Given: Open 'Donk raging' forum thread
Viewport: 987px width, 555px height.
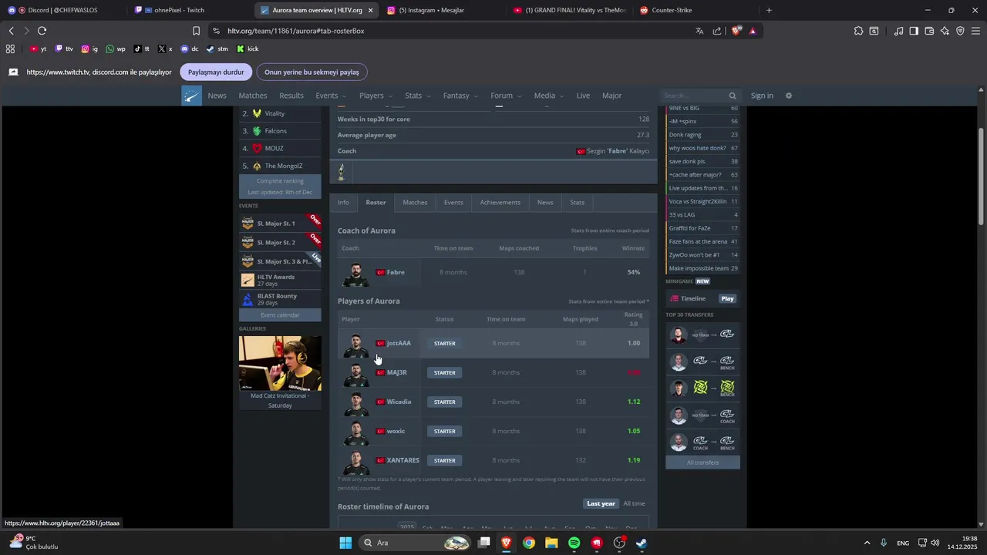Looking at the screenshot, I should (702, 135).
